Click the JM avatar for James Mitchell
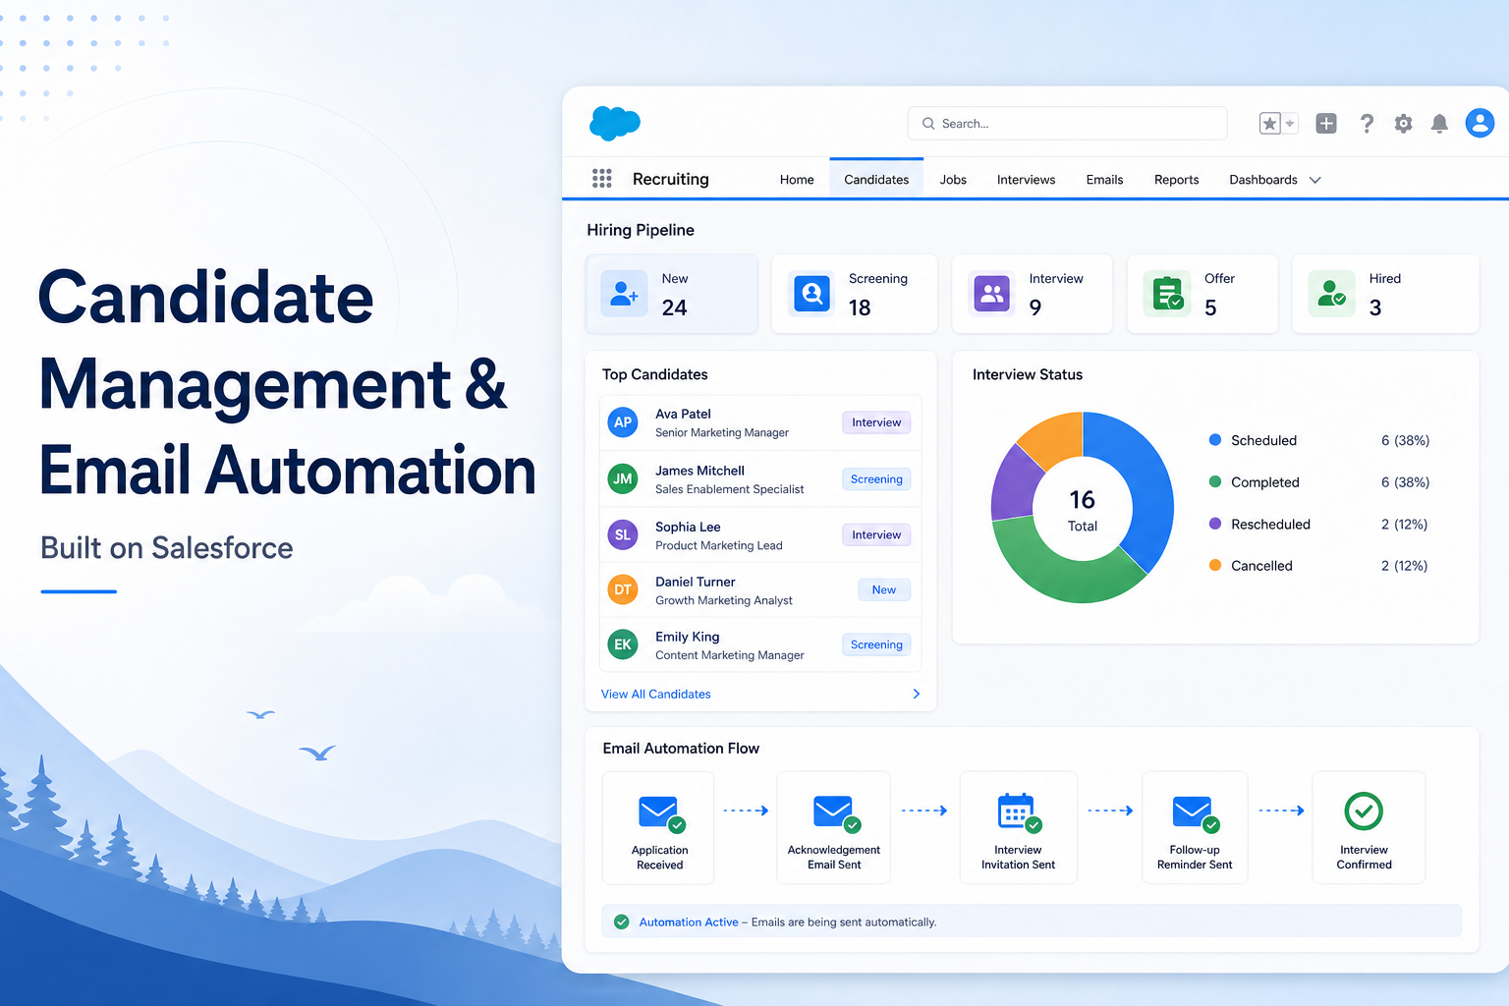Viewport: 1509px width, 1006px height. [x=623, y=479]
